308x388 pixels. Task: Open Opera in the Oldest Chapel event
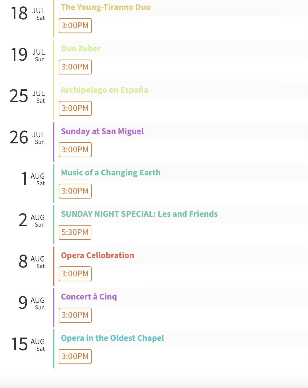pyautogui.click(x=112, y=338)
